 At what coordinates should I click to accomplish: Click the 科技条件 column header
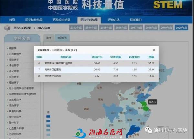click(135, 57)
